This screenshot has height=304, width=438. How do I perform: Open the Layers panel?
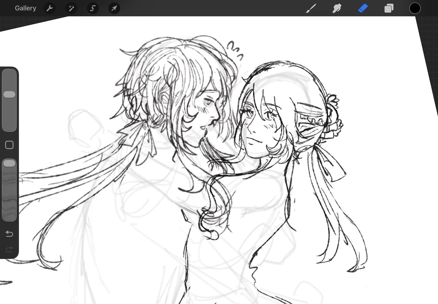[389, 8]
